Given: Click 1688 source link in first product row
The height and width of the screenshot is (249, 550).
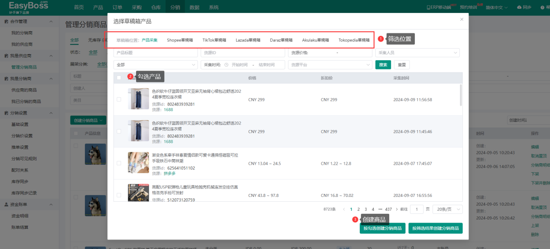Looking at the screenshot, I should (168, 110).
